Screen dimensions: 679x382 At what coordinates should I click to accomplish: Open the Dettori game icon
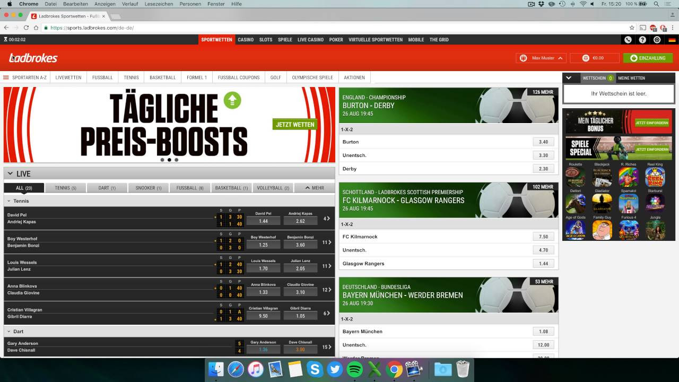[576, 204]
